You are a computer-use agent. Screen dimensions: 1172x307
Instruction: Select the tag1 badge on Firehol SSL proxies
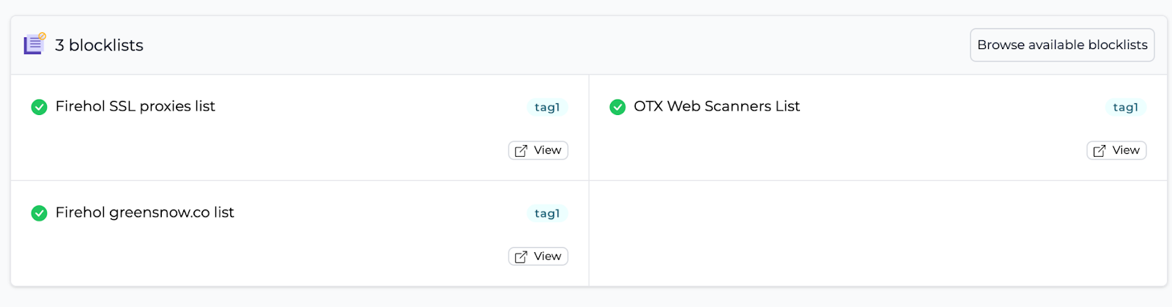pyautogui.click(x=547, y=107)
